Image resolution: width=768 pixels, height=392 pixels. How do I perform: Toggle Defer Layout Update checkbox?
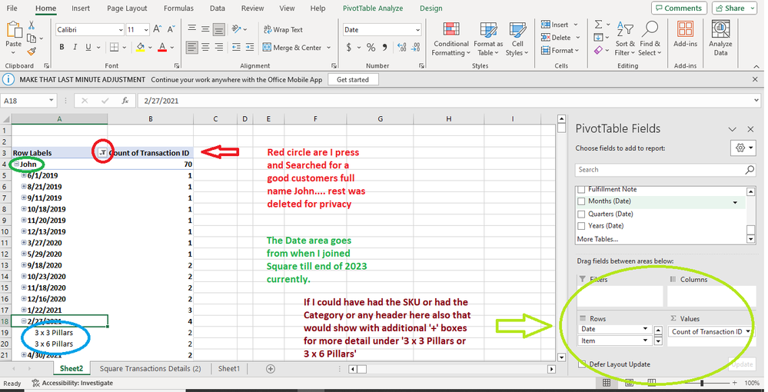tap(582, 364)
